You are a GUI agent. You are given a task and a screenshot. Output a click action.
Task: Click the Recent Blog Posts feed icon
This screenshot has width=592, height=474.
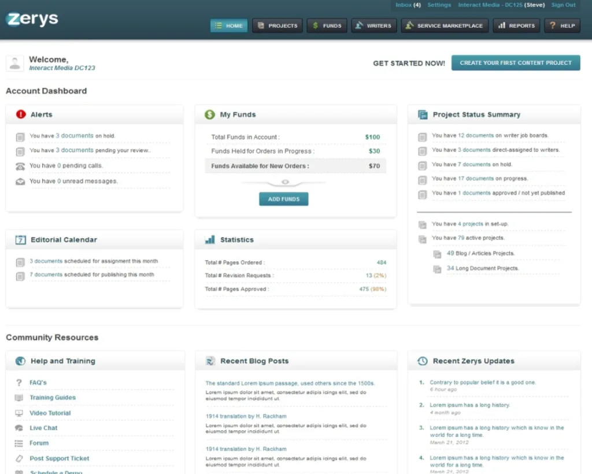[x=210, y=361]
